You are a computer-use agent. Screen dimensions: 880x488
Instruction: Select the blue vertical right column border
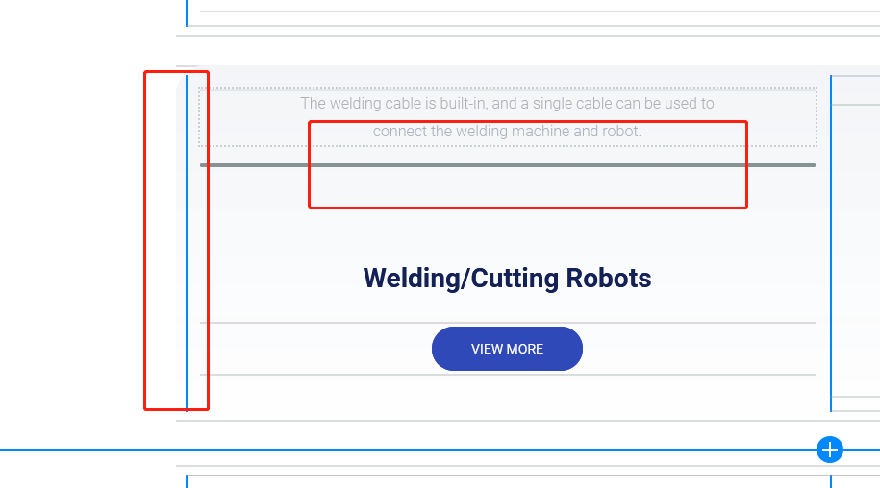point(830,240)
